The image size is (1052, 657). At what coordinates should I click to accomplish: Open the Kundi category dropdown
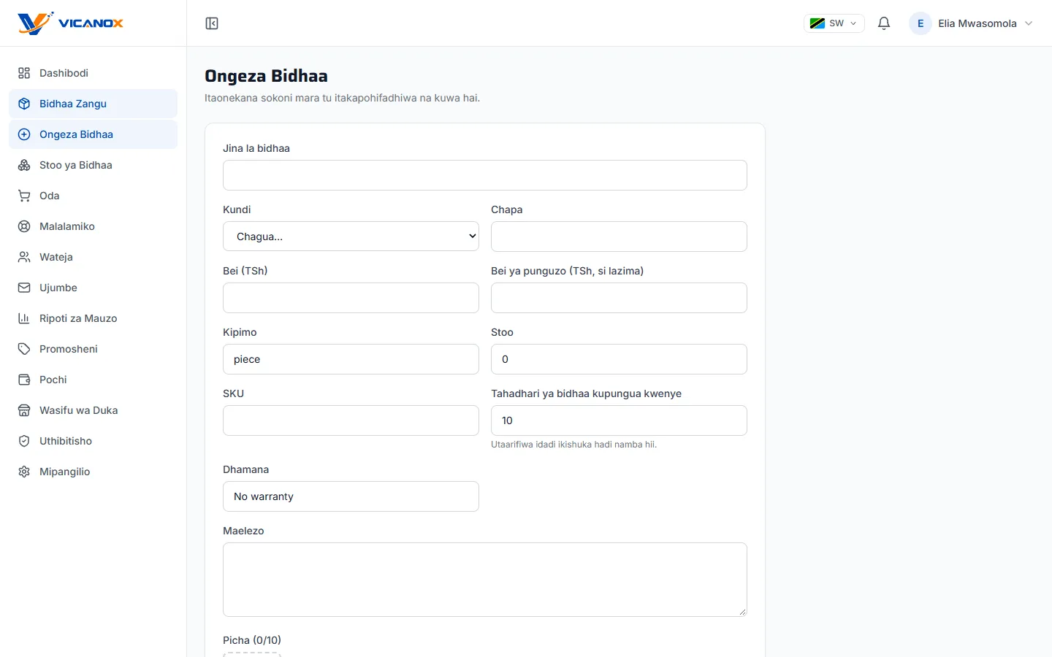tap(351, 237)
